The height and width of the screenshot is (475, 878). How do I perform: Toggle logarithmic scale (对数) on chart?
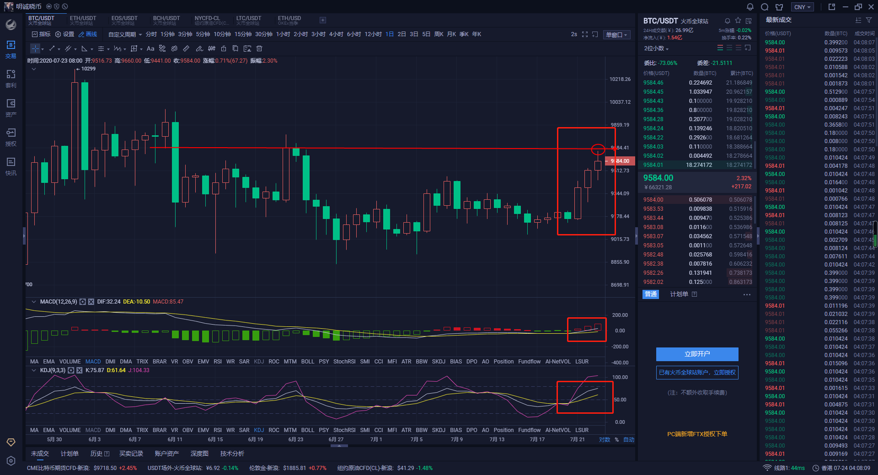pyautogui.click(x=605, y=440)
